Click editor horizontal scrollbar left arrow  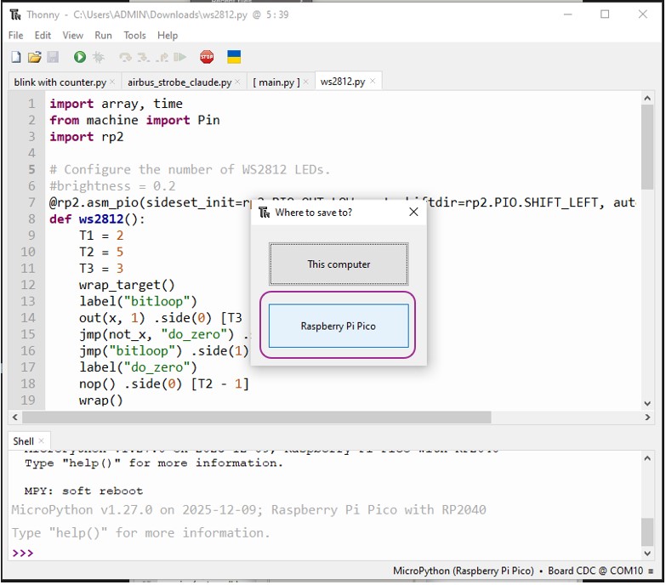14,417
